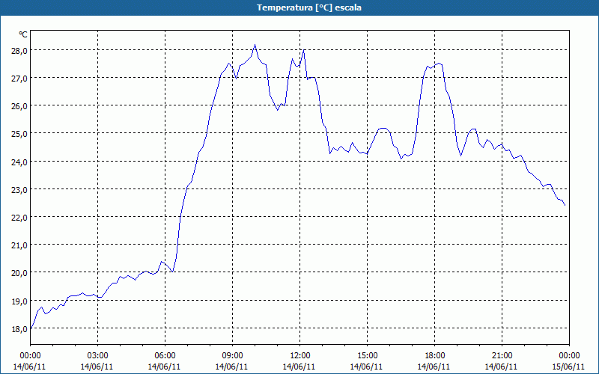This screenshot has height=374, width=599.
Task: Click the 25,0 y-axis label
Action: pyautogui.click(x=19, y=134)
